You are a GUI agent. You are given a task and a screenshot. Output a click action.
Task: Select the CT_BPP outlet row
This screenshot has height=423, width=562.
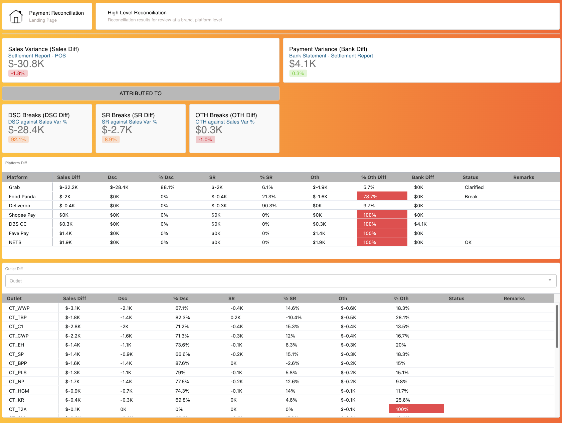[x=278, y=363]
